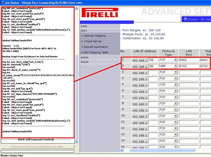This screenshot has height=157, width=211.
Task: Click the left arrow of horizontal scrollbar
Action: point(122,150)
